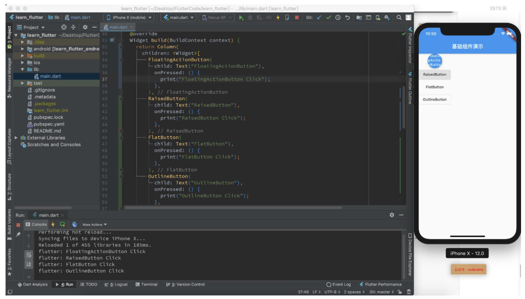Screen dimensions: 525x299
Task: Show Git history clock icon
Action: [338, 17]
